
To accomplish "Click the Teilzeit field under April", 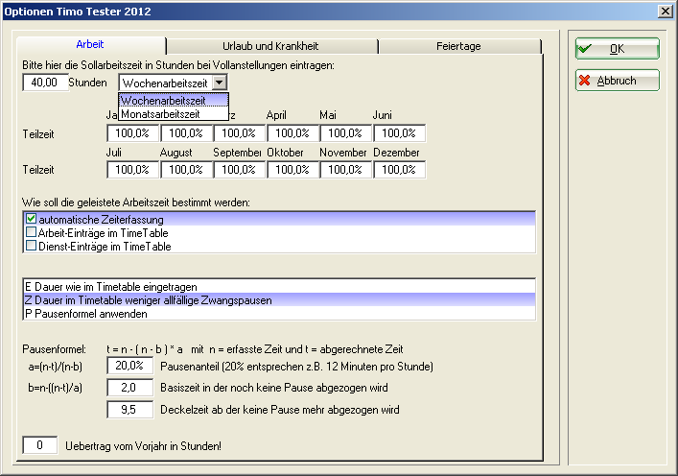I will coord(292,133).
